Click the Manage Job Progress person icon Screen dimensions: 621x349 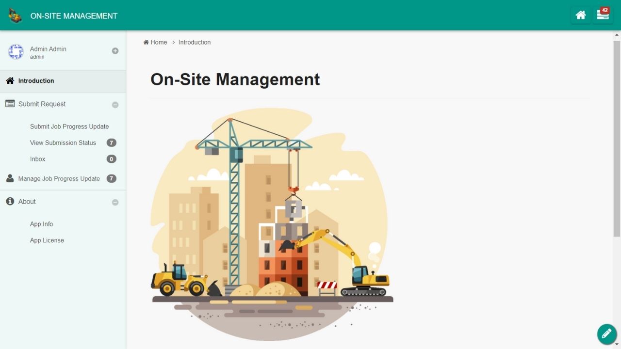tap(10, 178)
